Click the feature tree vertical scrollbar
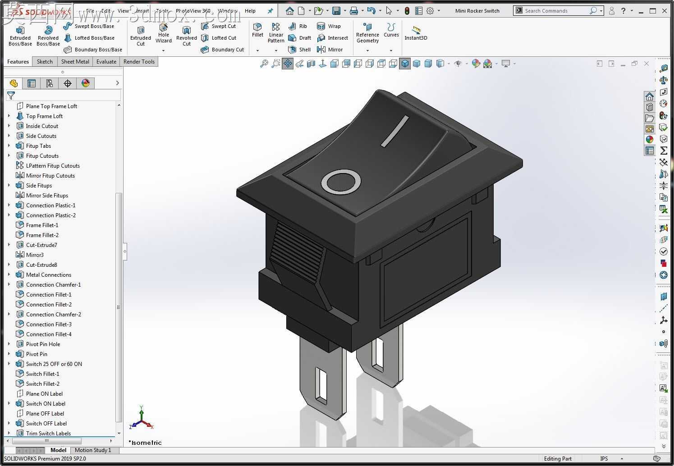This screenshot has height=466, width=674. tap(119, 307)
